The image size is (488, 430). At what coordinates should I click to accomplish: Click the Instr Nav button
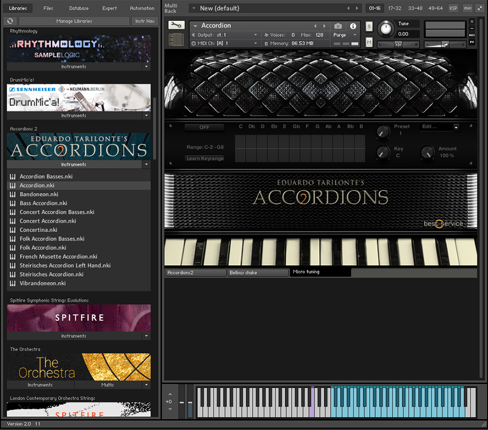tap(145, 21)
